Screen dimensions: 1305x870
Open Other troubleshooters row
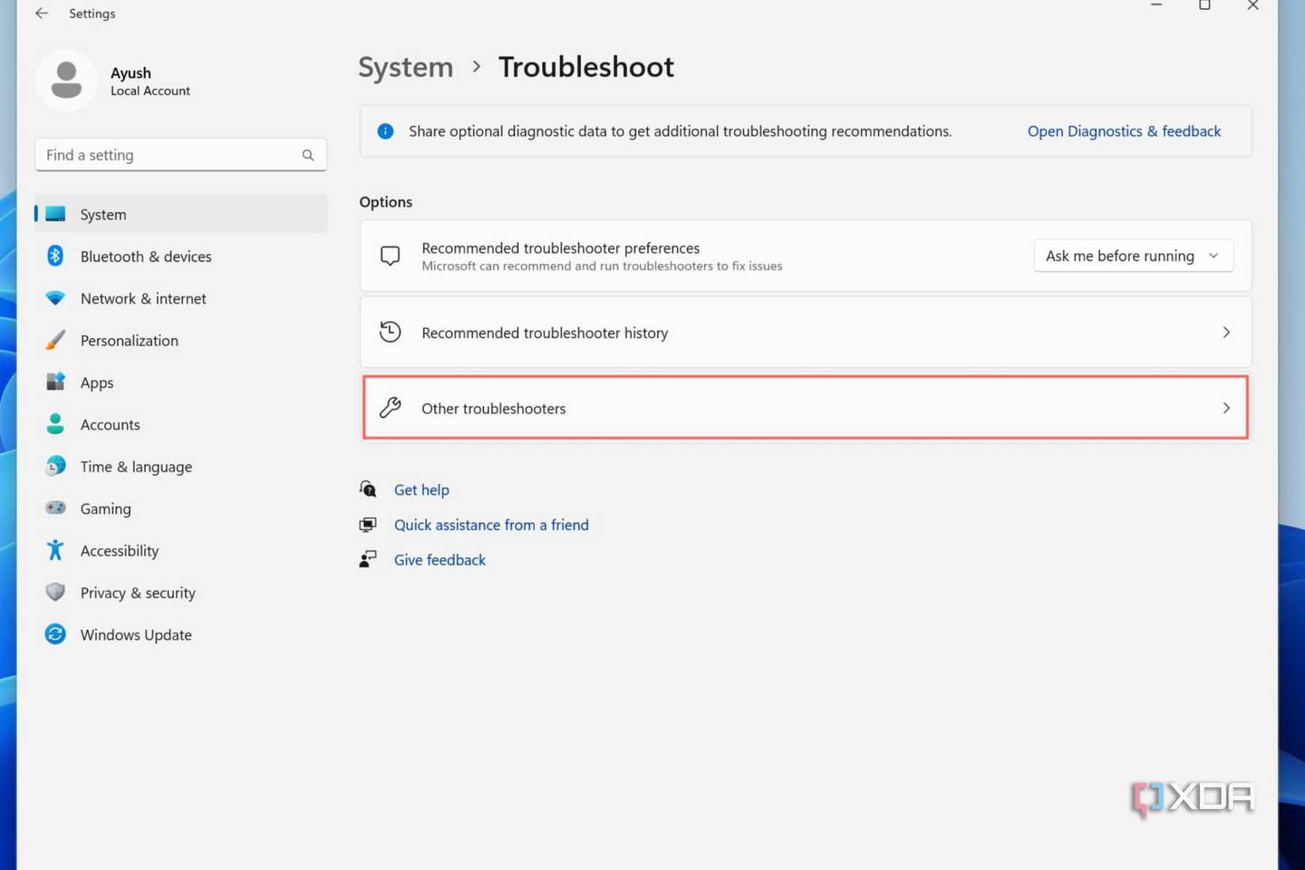(805, 408)
